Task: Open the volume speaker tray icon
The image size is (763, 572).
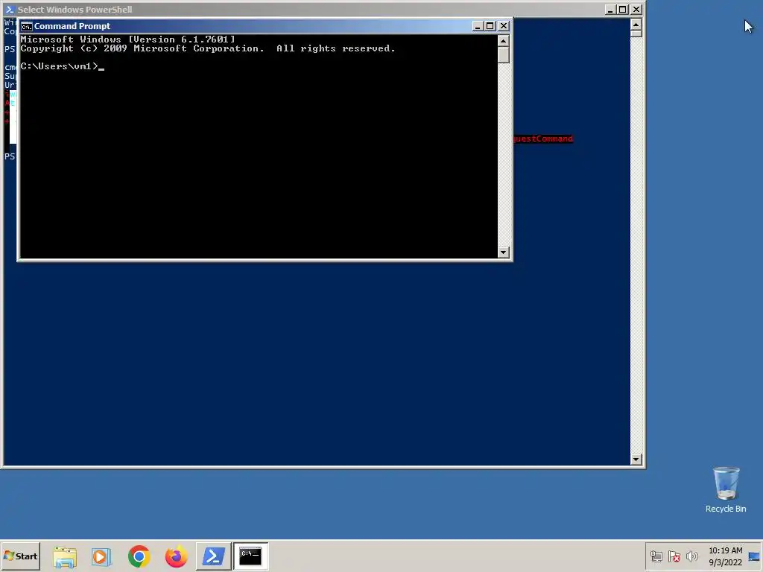Action: (x=691, y=556)
